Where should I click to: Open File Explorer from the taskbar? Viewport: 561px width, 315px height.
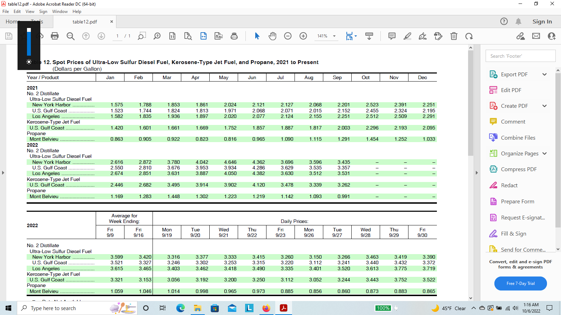click(197, 308)
